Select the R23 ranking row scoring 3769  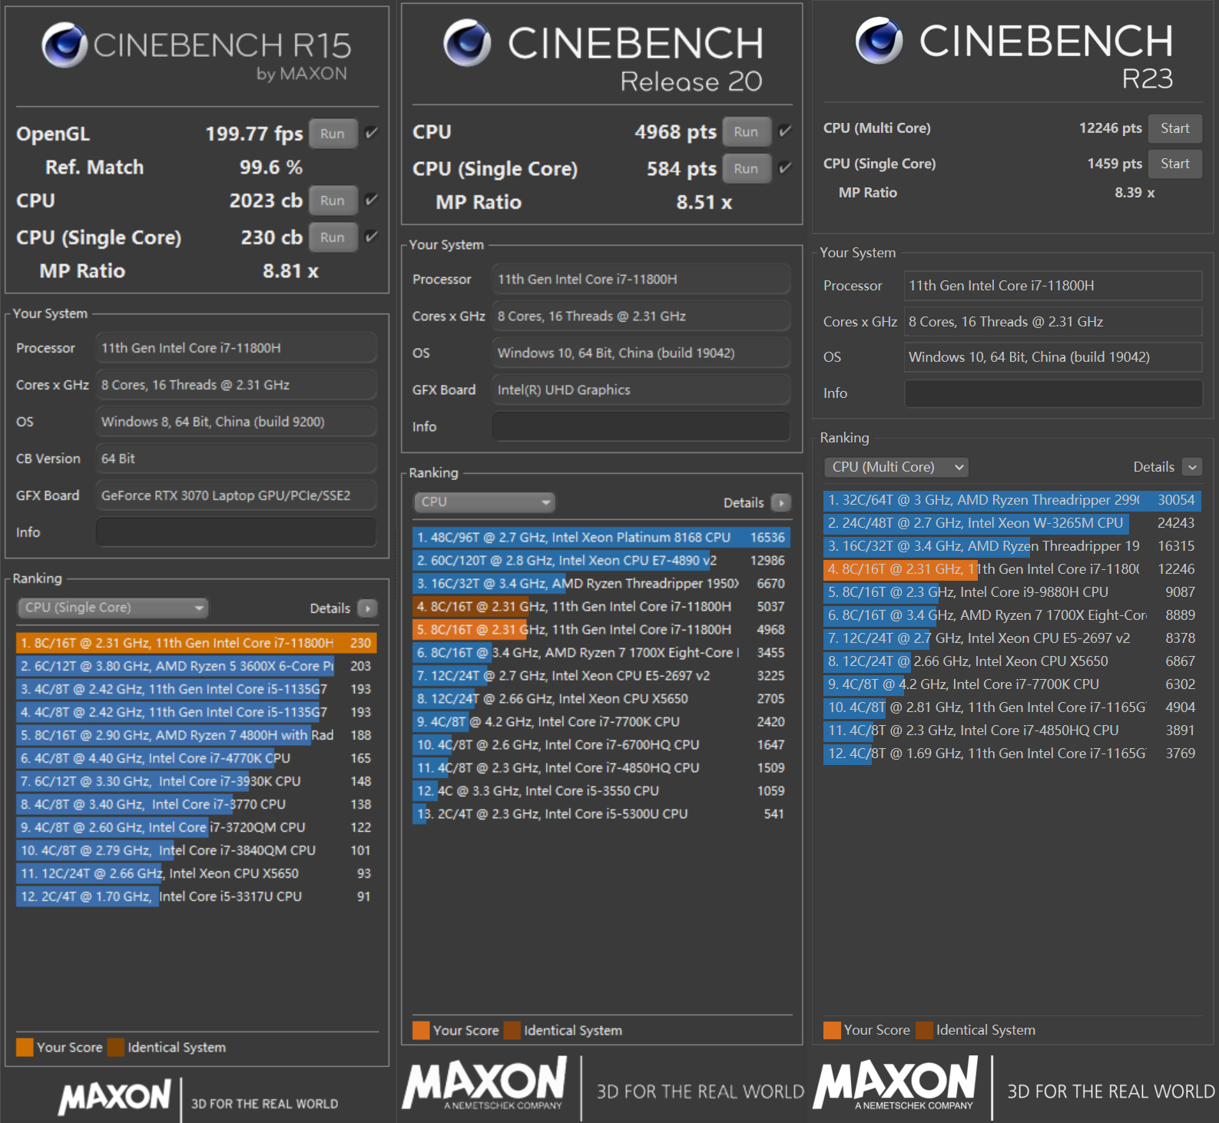point(1012,754)
